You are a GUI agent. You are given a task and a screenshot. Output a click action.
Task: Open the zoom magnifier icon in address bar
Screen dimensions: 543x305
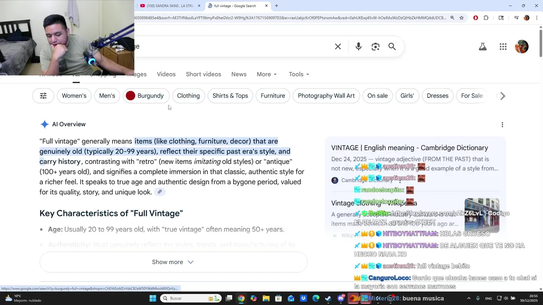point(452,18)
